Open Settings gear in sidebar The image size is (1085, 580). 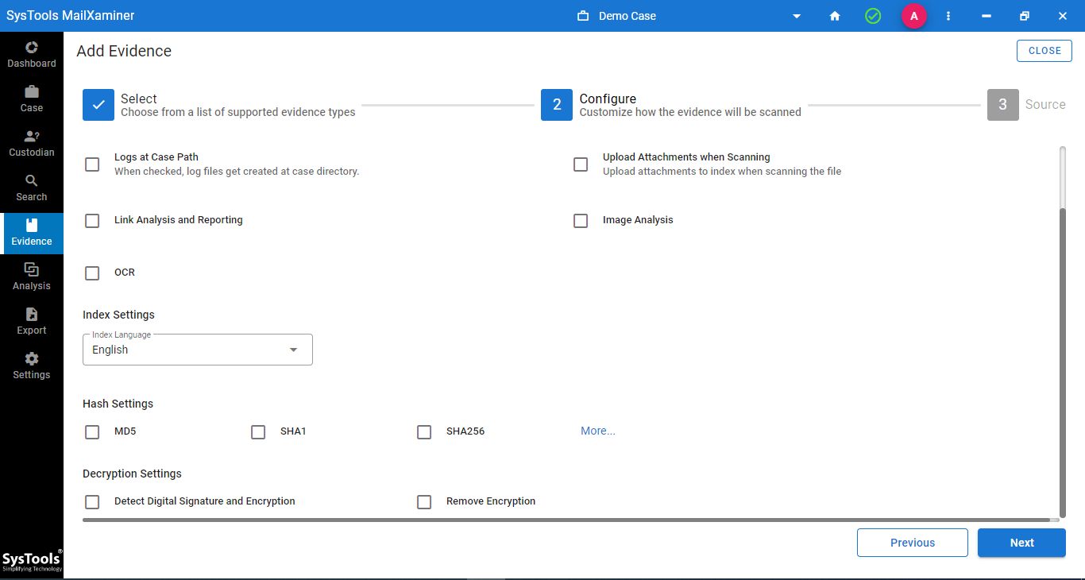[x=32, y=365]
